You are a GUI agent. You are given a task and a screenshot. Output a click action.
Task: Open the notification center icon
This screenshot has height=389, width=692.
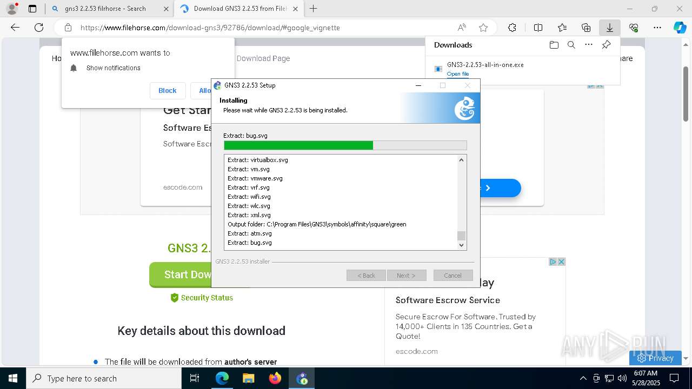pyautogui.click(x=674, y=378)
